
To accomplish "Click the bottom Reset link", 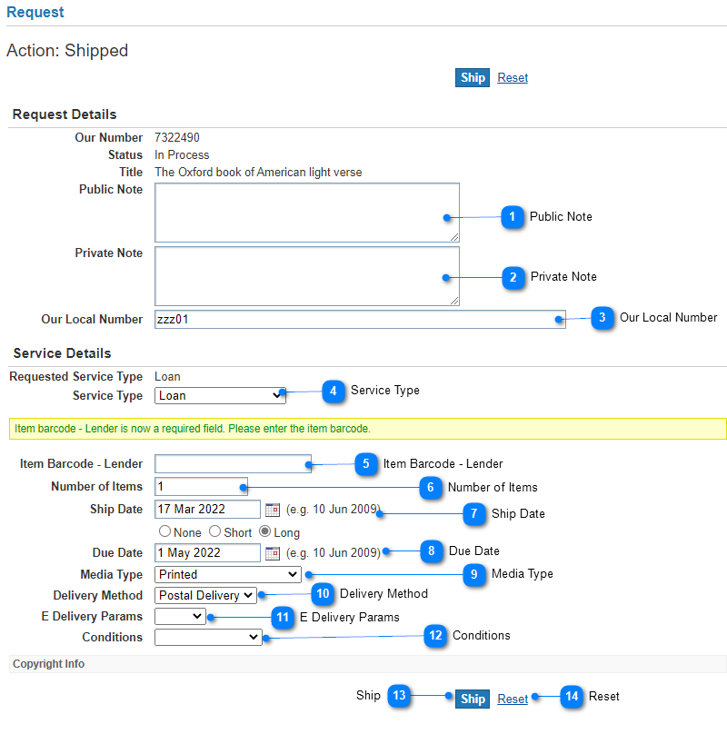I will coord(513,699).
